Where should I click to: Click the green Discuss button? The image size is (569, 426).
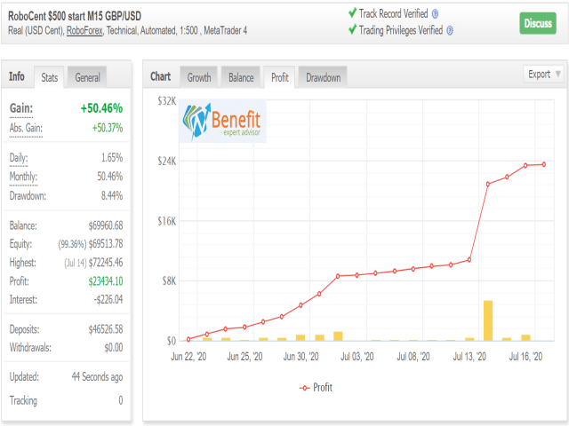point(538,24)
